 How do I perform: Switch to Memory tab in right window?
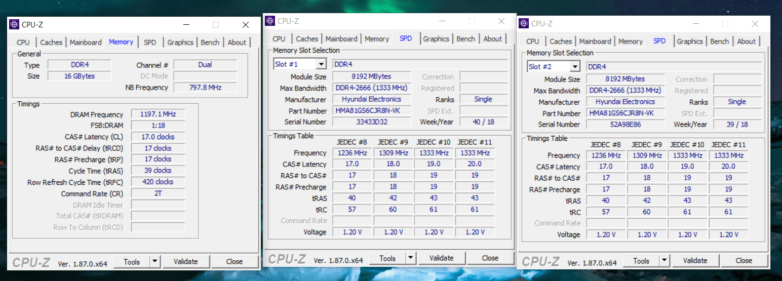pos(631,42)
